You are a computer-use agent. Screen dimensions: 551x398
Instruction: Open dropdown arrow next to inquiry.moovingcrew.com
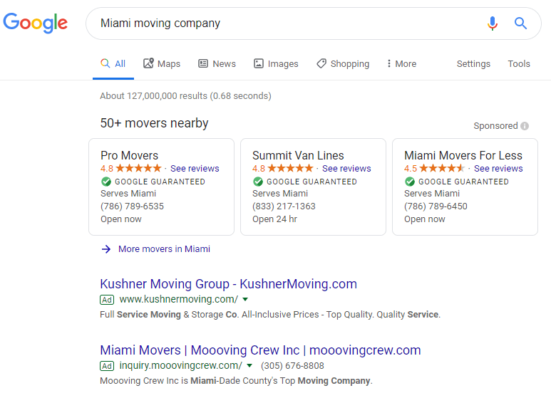pyautogui.click(x=249, y=366)
